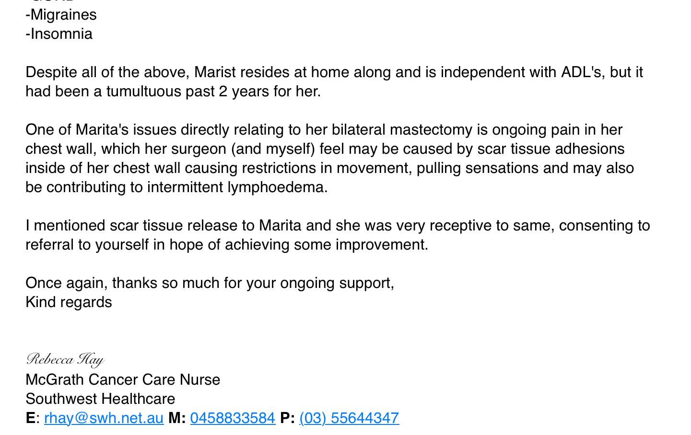Viewport: 691px width, 435px height.
Task: Click the "Once again, thanks so much" line
Action: pyautogui.click(x=210, y=283)
